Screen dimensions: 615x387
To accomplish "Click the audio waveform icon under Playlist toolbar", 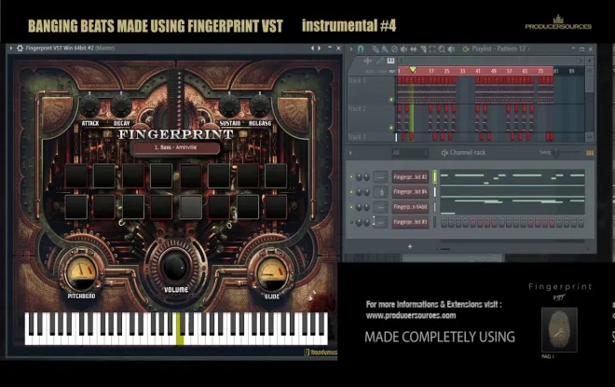I will [367, 61].
